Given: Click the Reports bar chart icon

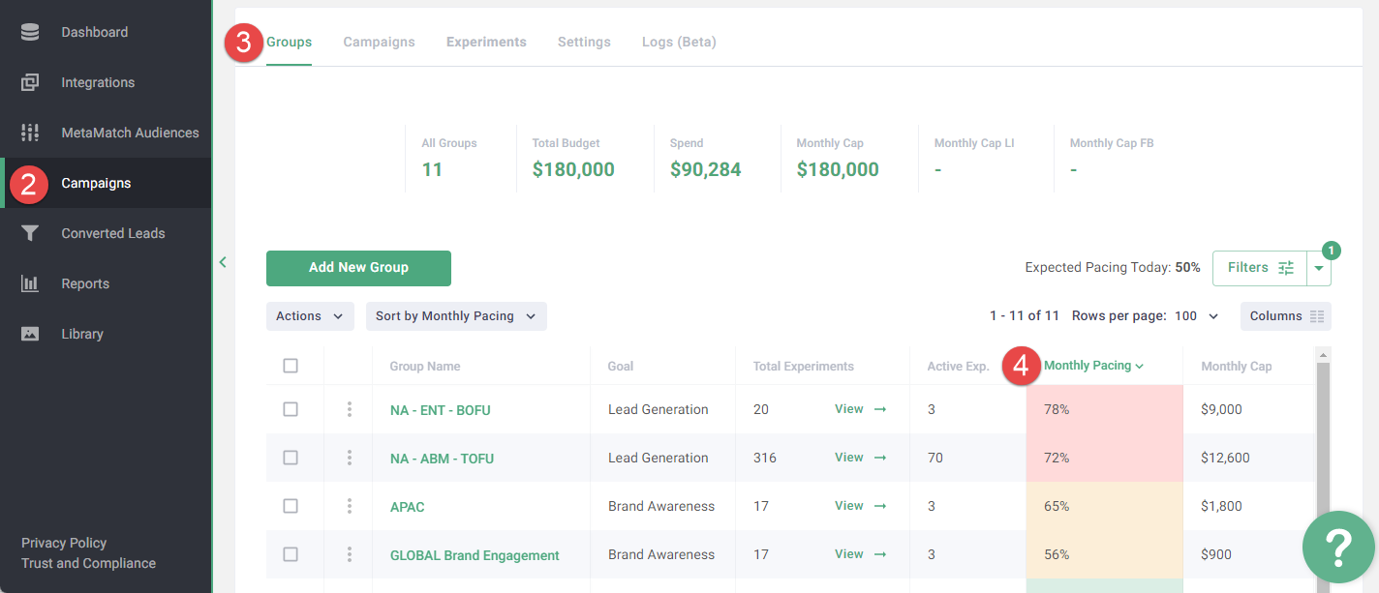Looking at the screenshot, I should click(30, 283).
